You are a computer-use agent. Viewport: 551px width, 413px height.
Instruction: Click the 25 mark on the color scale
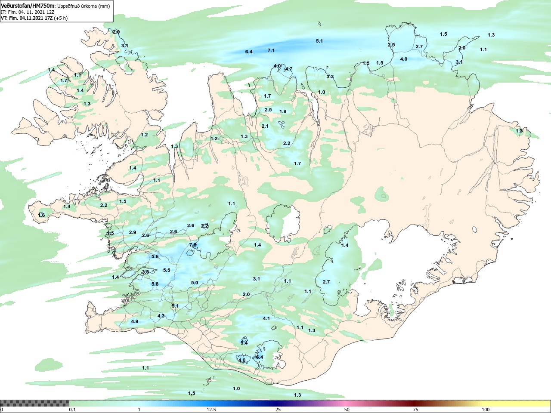(x=279, y=410)
